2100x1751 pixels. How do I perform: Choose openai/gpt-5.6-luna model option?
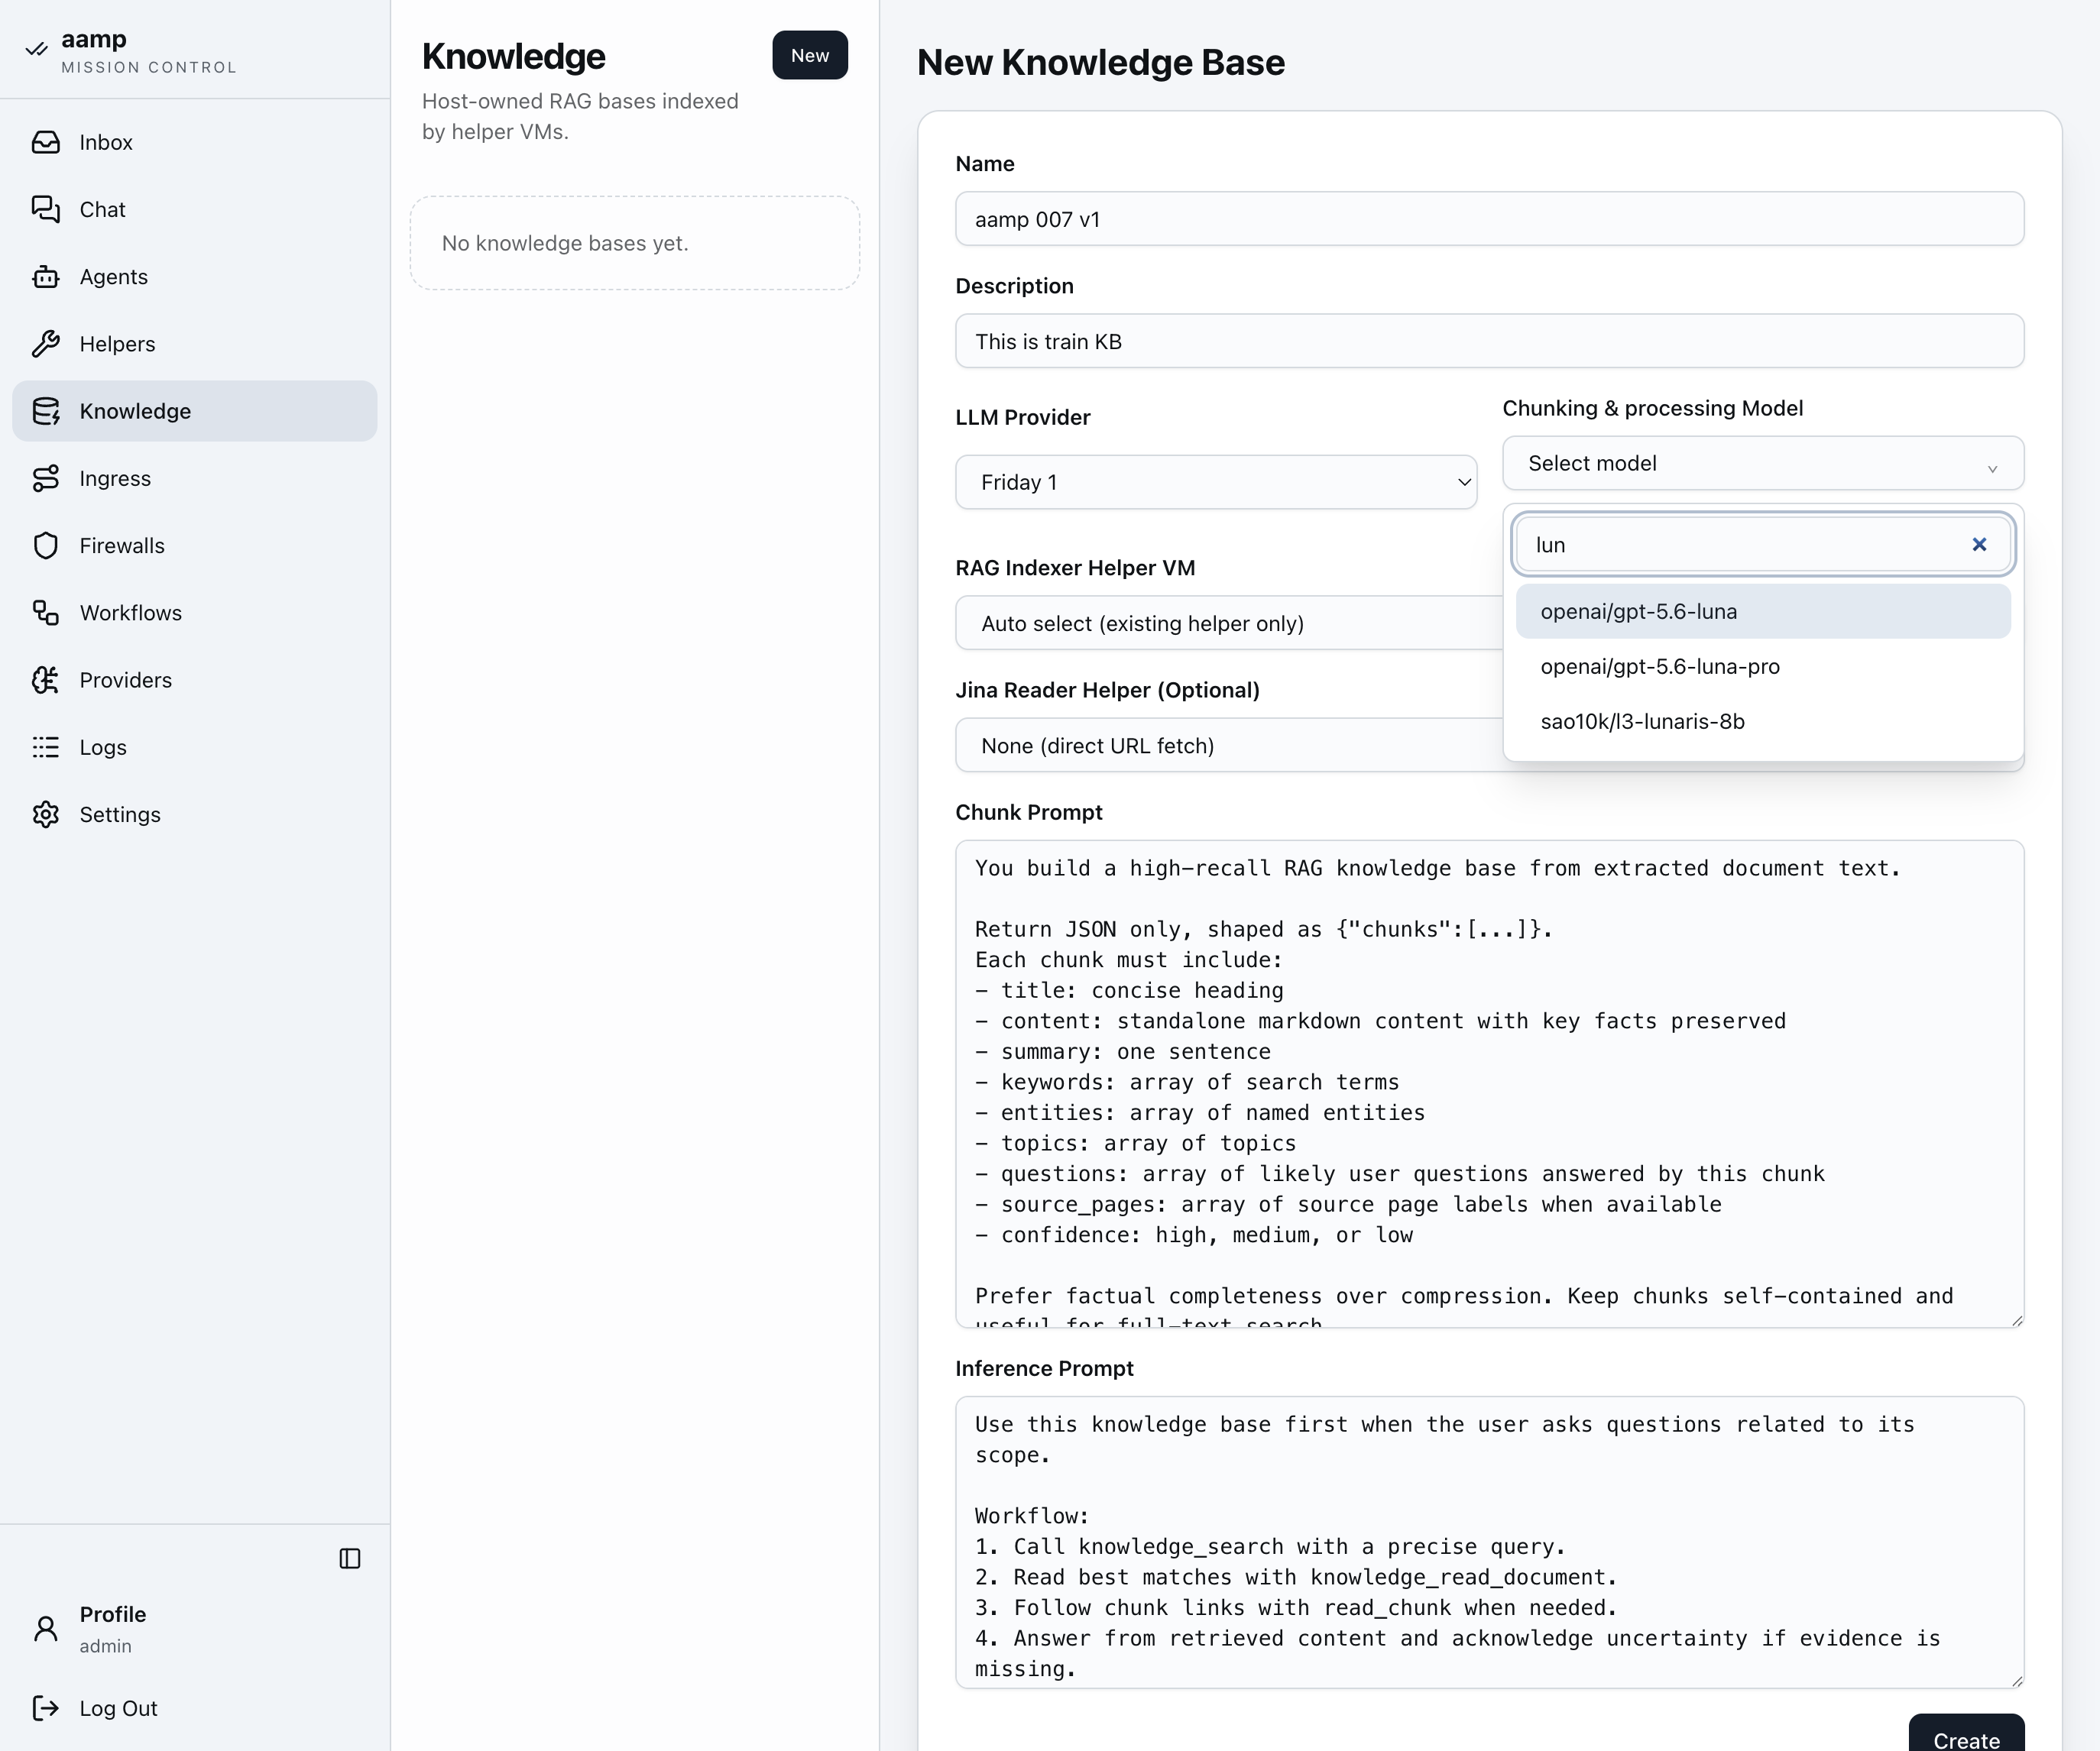pos(1763,610)
